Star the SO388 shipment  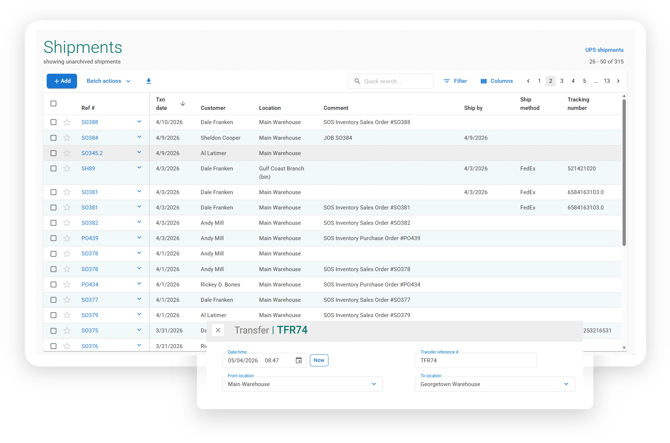(x=67, y=122)
